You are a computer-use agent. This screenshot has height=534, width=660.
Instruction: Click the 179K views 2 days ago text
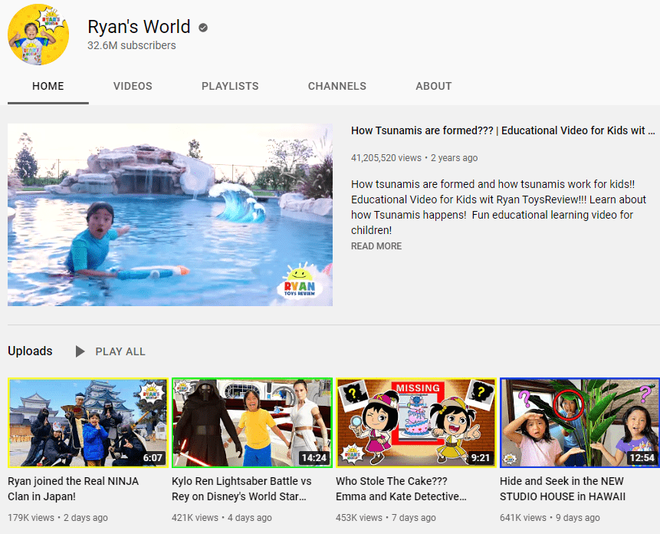click(57, 518)
